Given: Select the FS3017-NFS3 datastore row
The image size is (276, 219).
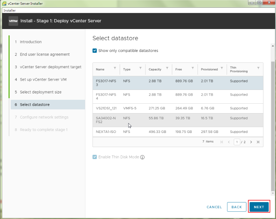Looking at the screenshot, I should [x=178, y=83].
